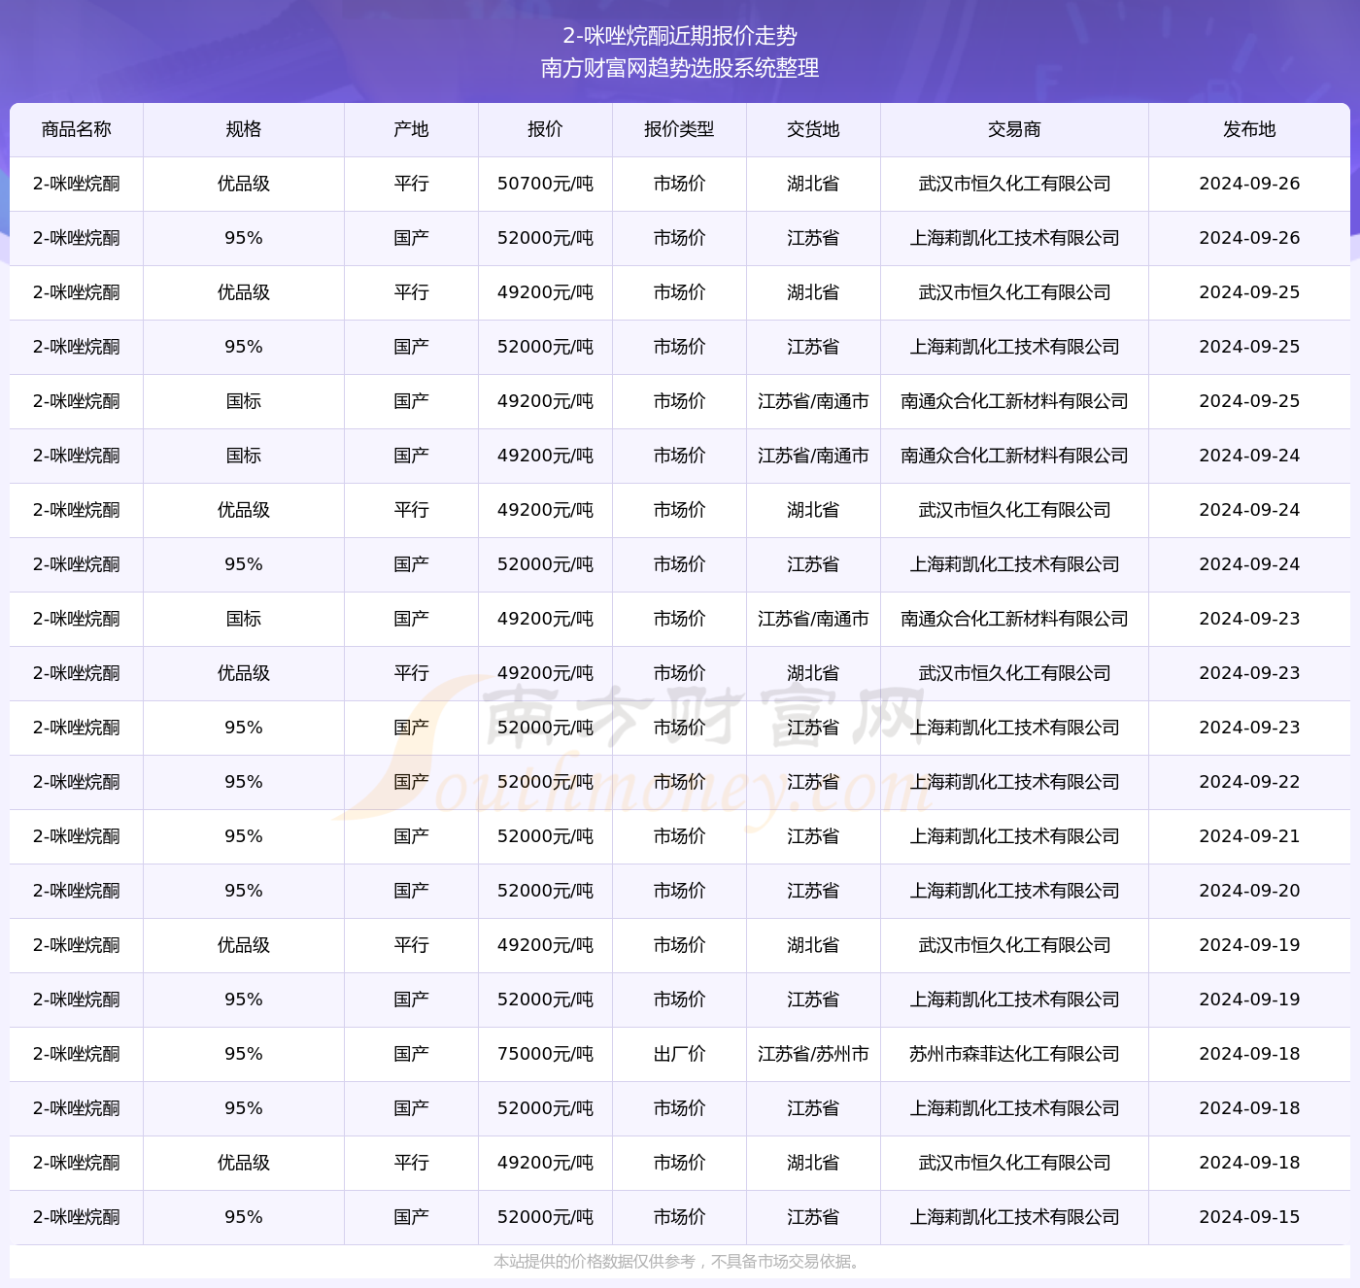Click the 2024-09-26 date in top row
This screenshot has width=1360, height=1288.
[1250, 184]
